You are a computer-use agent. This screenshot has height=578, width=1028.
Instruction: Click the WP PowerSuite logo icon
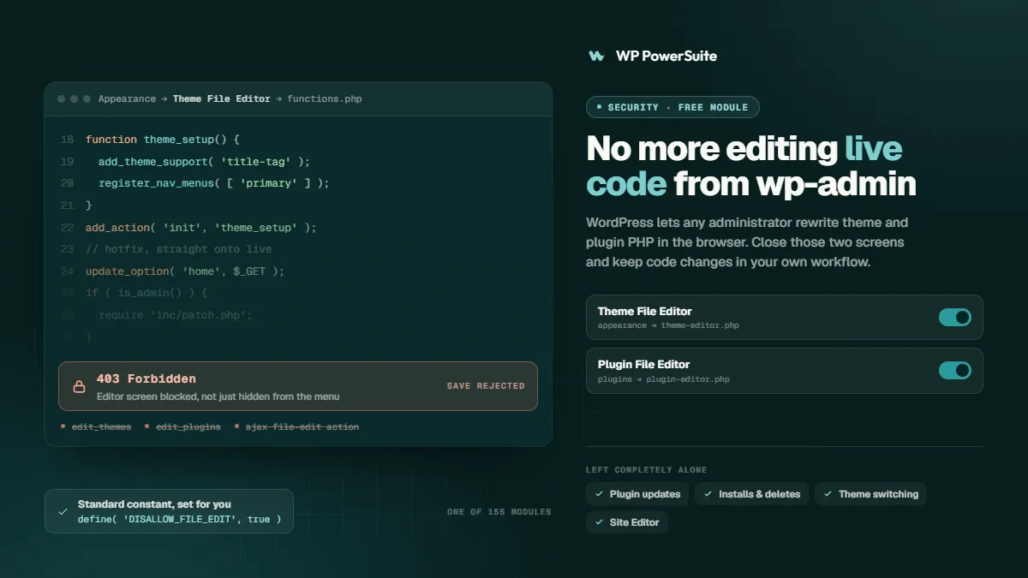[596, 56]
